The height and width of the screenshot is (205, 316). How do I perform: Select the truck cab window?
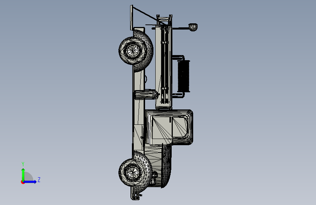click(180, 127)
